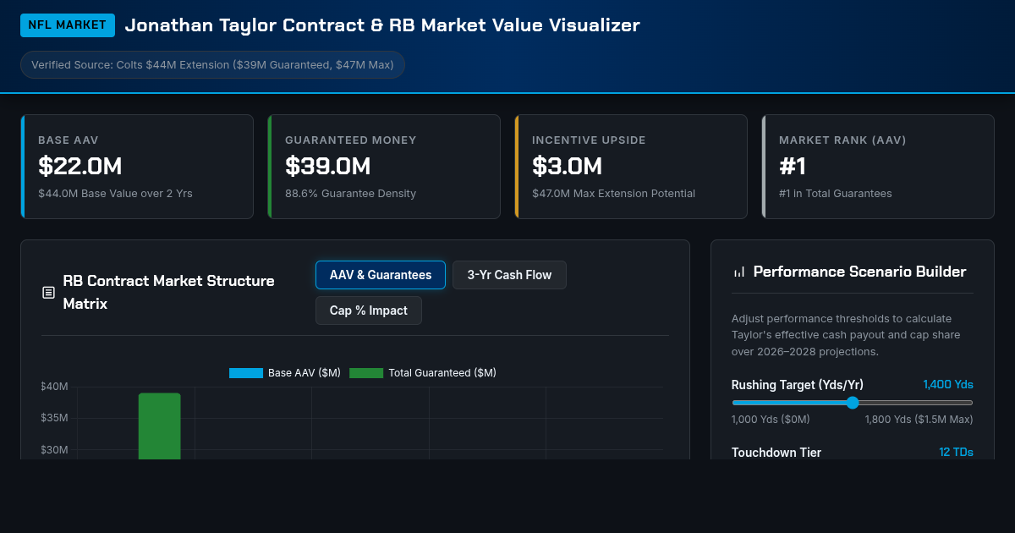
Task: Click the 1,800 Yds ($1.5M Max) label
Action: [919, 420]
